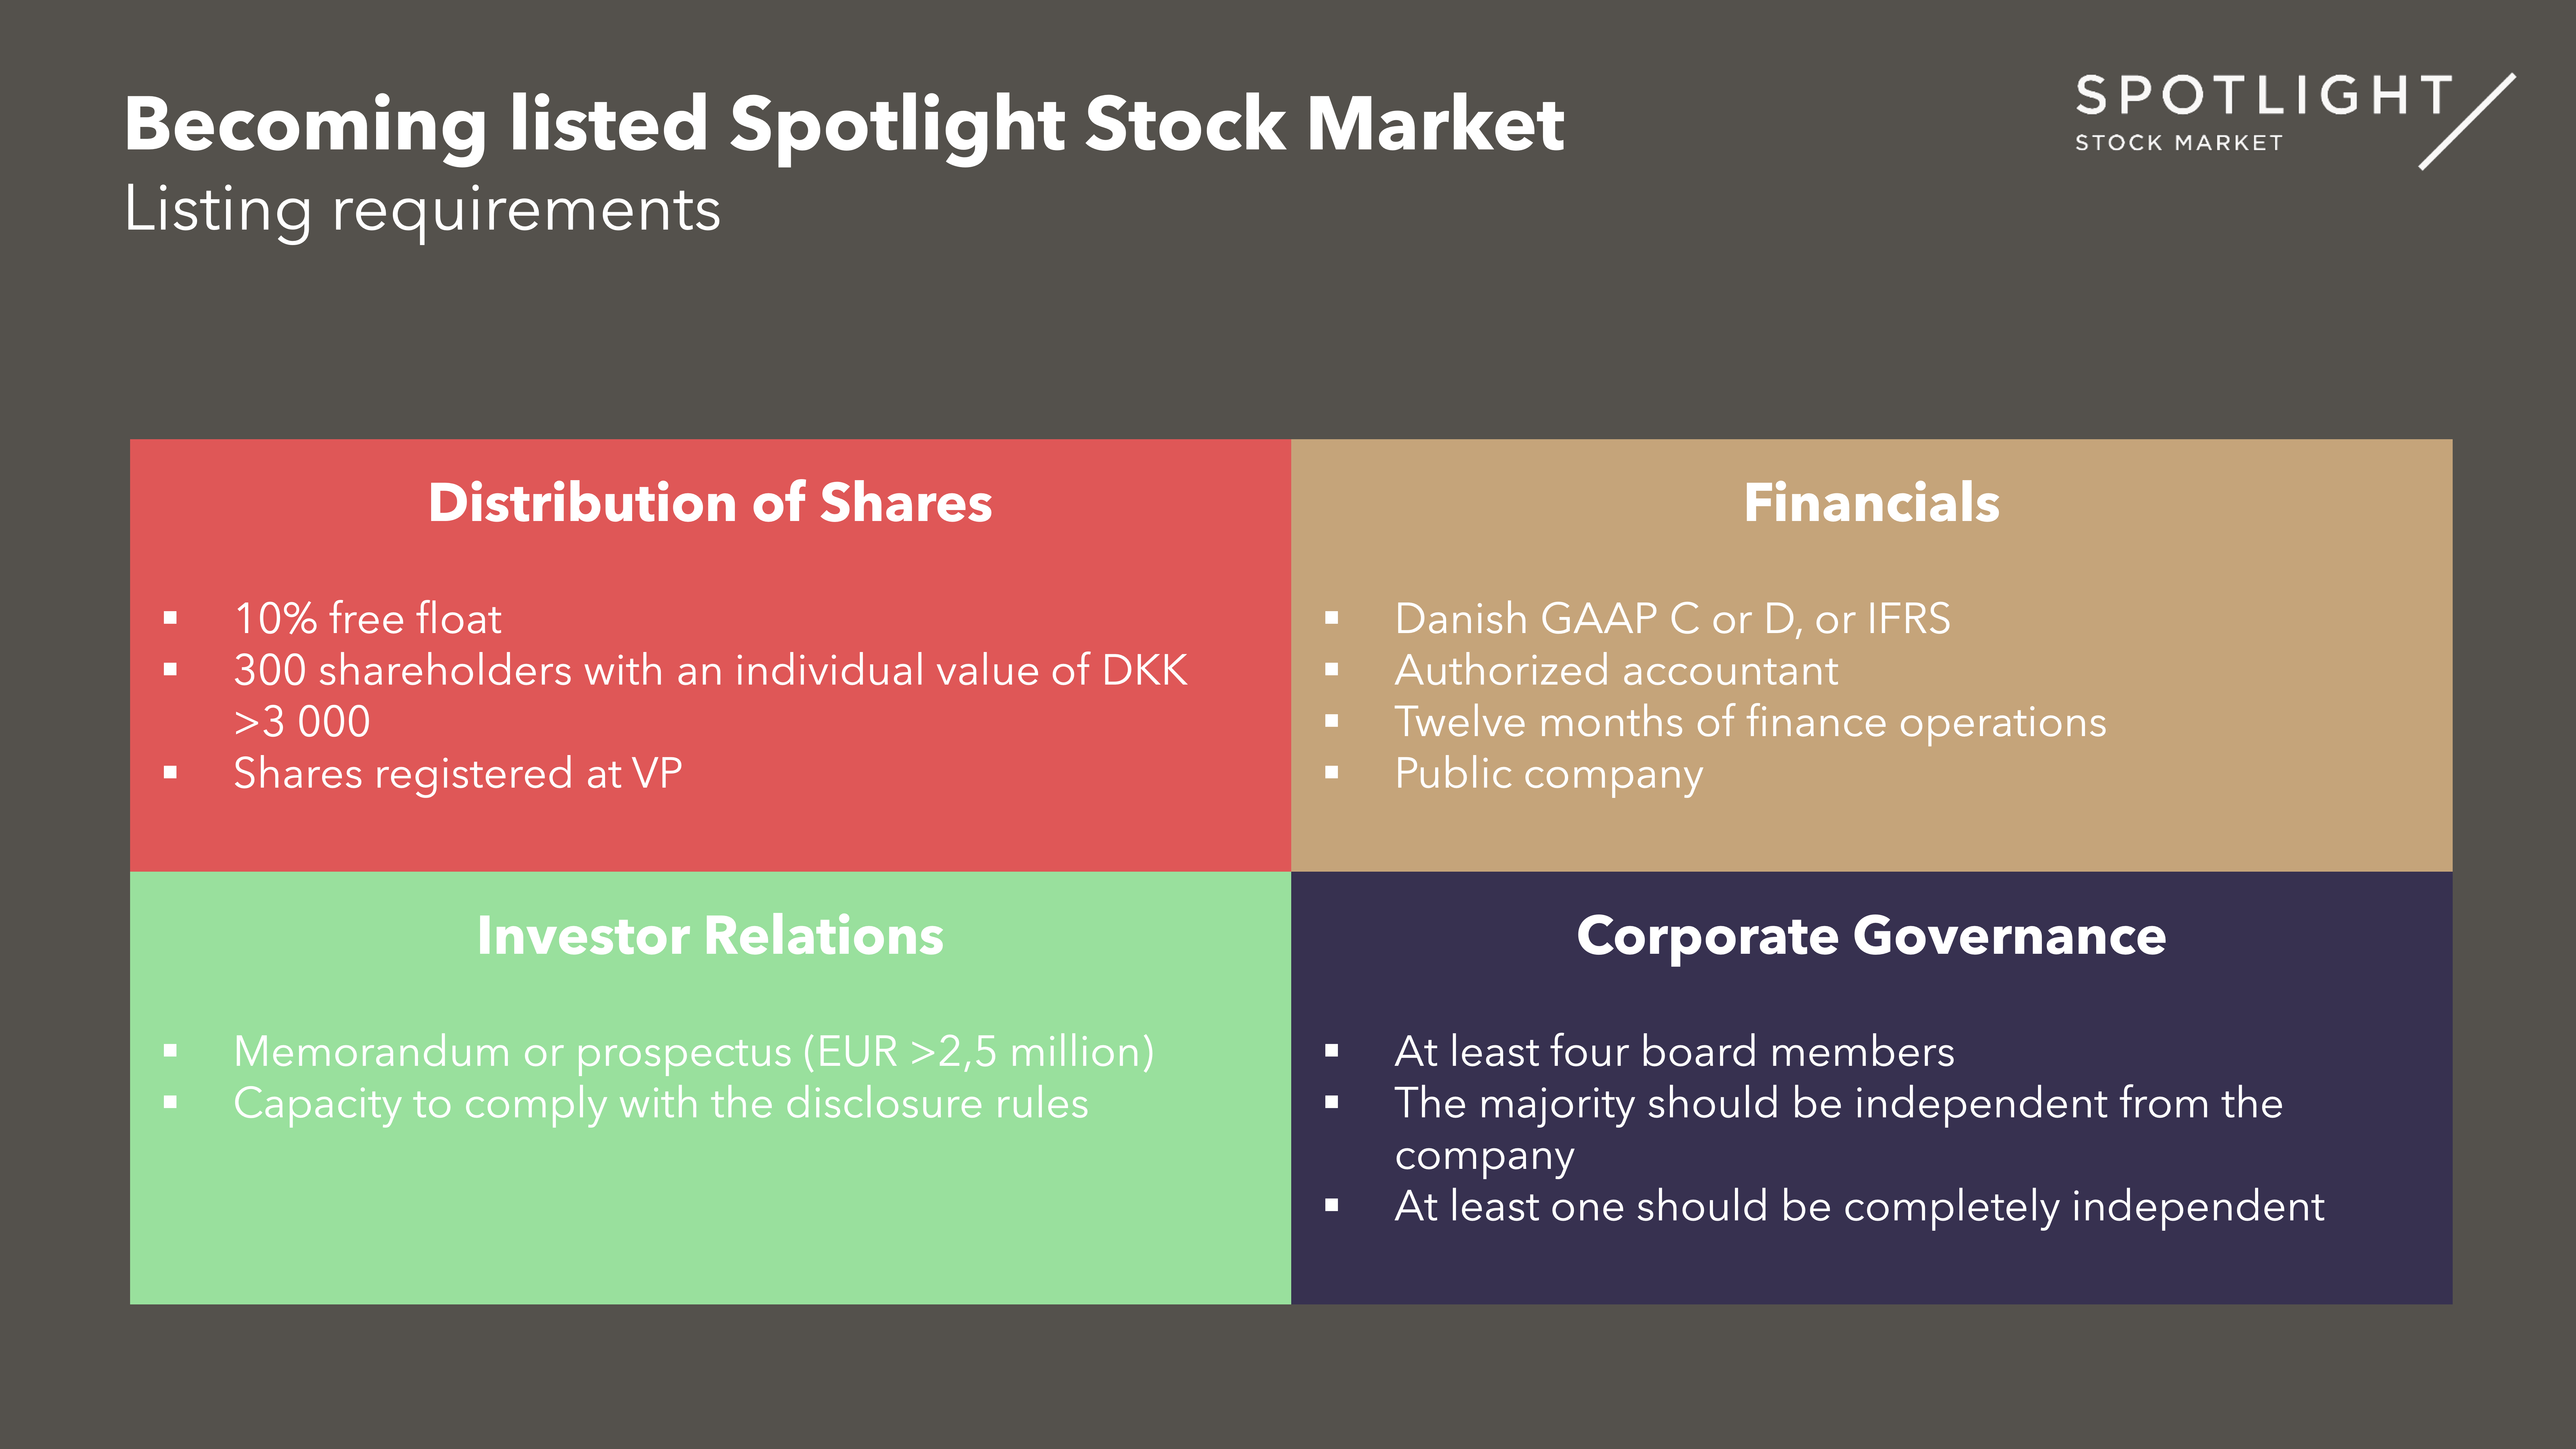Click the diagonal slash in the logo

[2467, 121]
